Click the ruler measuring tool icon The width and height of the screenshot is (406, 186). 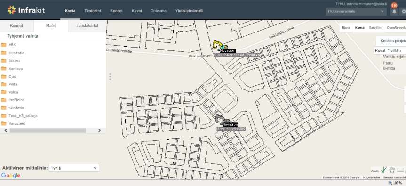tap(400, 170)
